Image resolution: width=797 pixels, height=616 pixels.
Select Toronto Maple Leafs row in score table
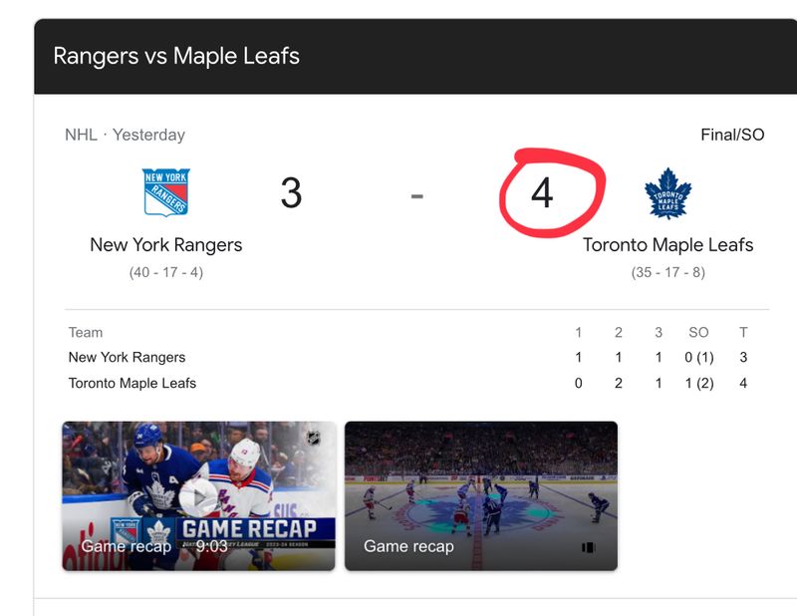pos(133,383)
